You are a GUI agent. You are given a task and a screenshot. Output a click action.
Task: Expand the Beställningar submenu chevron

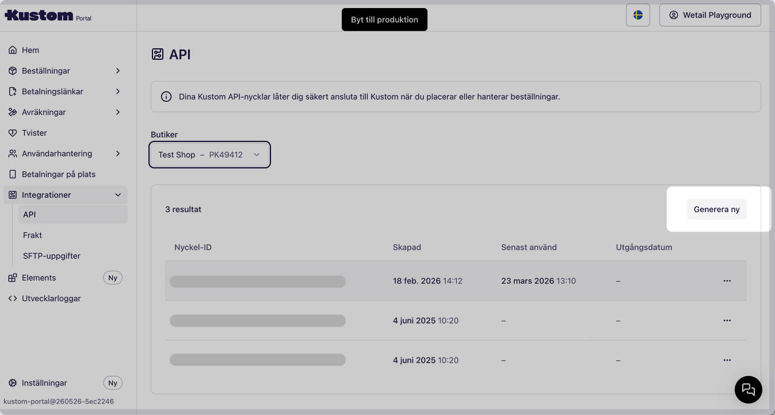(118, 71)
